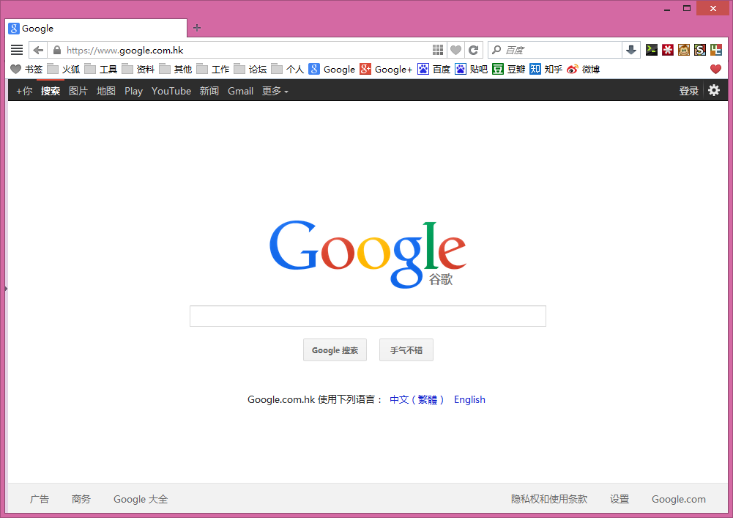Viewport: 733px width, 518px height.
Task: Click the Google 搜索 button
Action: [x=335, y=350]
